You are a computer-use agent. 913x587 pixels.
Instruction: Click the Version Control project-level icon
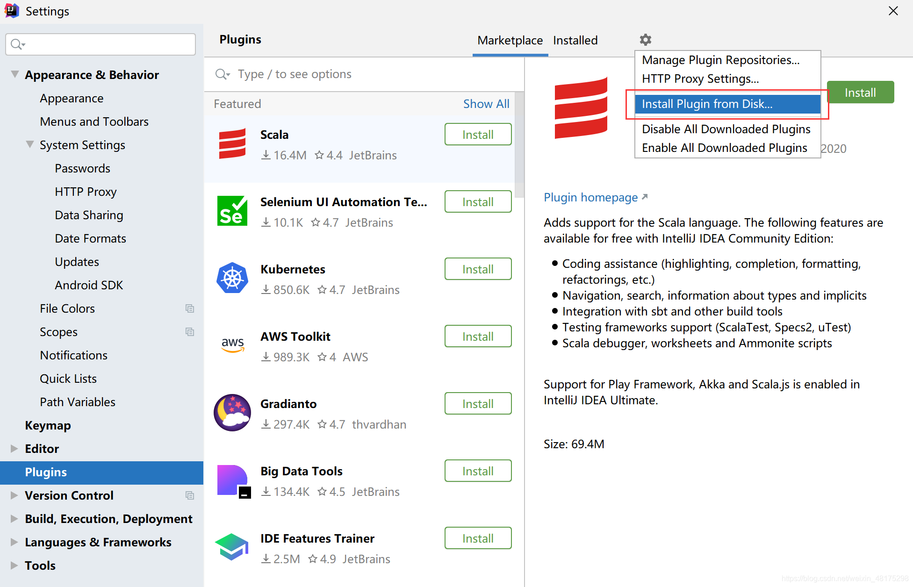click(x=190, y=495)
